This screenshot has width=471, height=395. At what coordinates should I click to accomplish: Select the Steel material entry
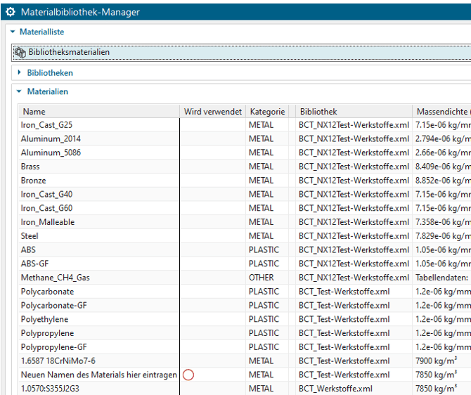[30, 236]
